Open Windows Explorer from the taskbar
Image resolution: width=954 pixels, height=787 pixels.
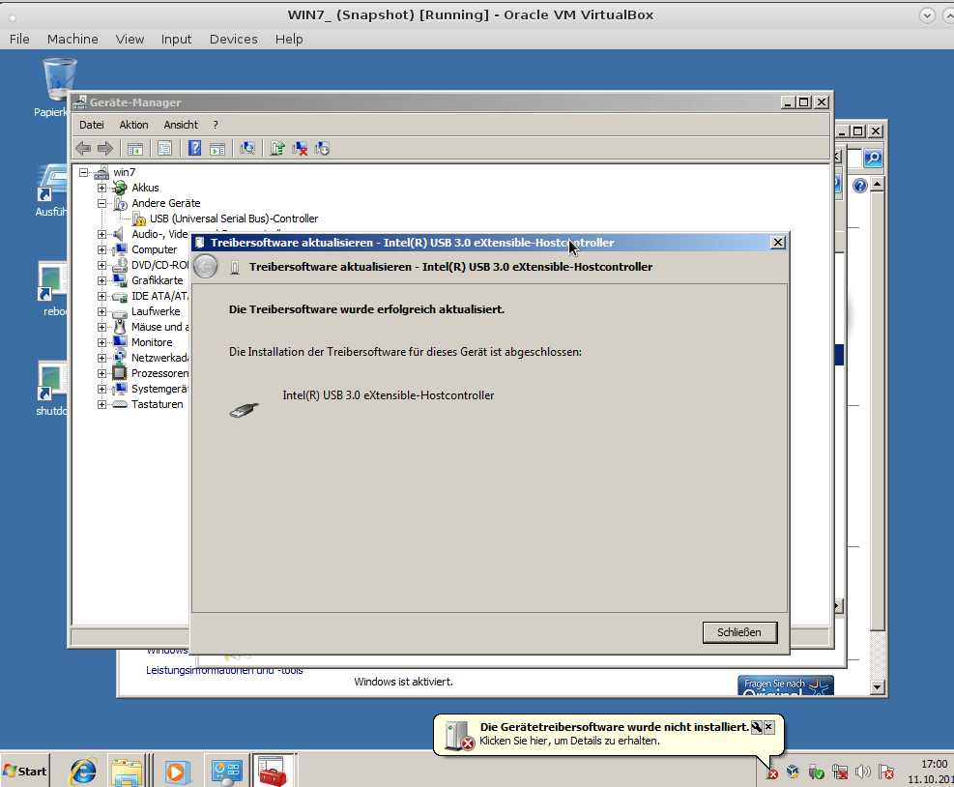128,772
